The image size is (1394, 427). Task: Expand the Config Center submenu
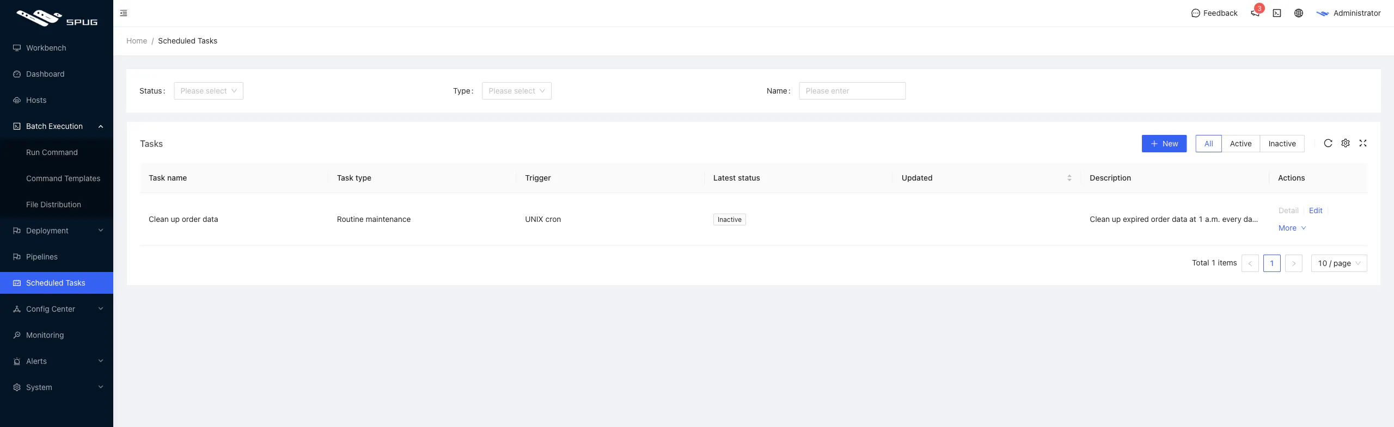point(57,309)
